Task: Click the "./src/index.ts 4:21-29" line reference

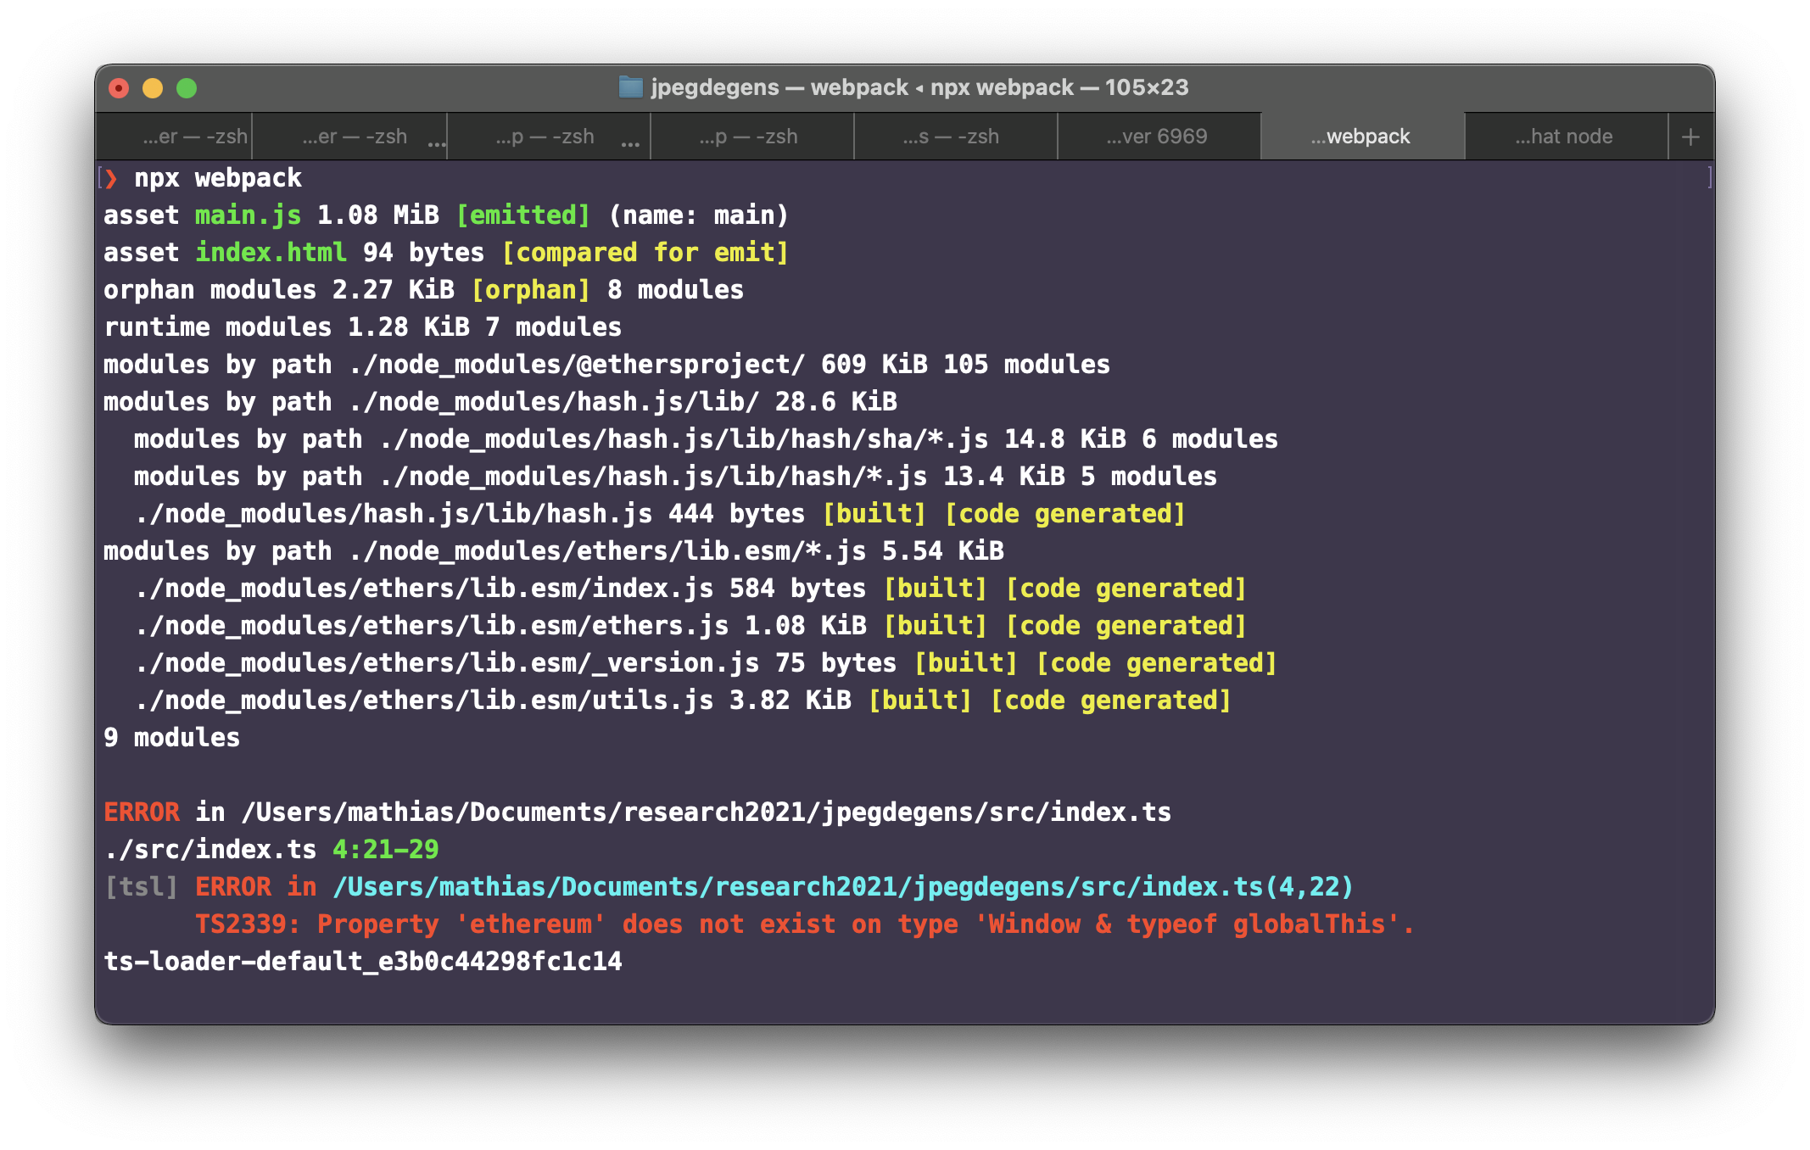Action: [271, 848]
